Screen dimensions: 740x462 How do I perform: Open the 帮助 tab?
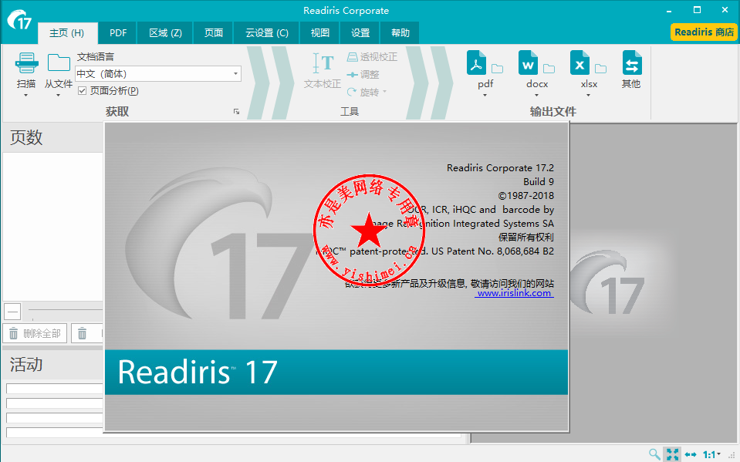click(400, 33)
